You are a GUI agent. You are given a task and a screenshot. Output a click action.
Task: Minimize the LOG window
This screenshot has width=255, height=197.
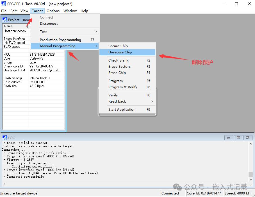[229, 138]
